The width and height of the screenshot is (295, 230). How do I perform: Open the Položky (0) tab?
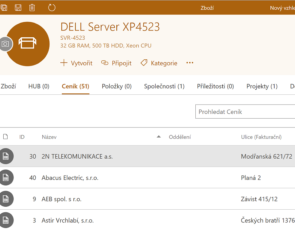117,86
